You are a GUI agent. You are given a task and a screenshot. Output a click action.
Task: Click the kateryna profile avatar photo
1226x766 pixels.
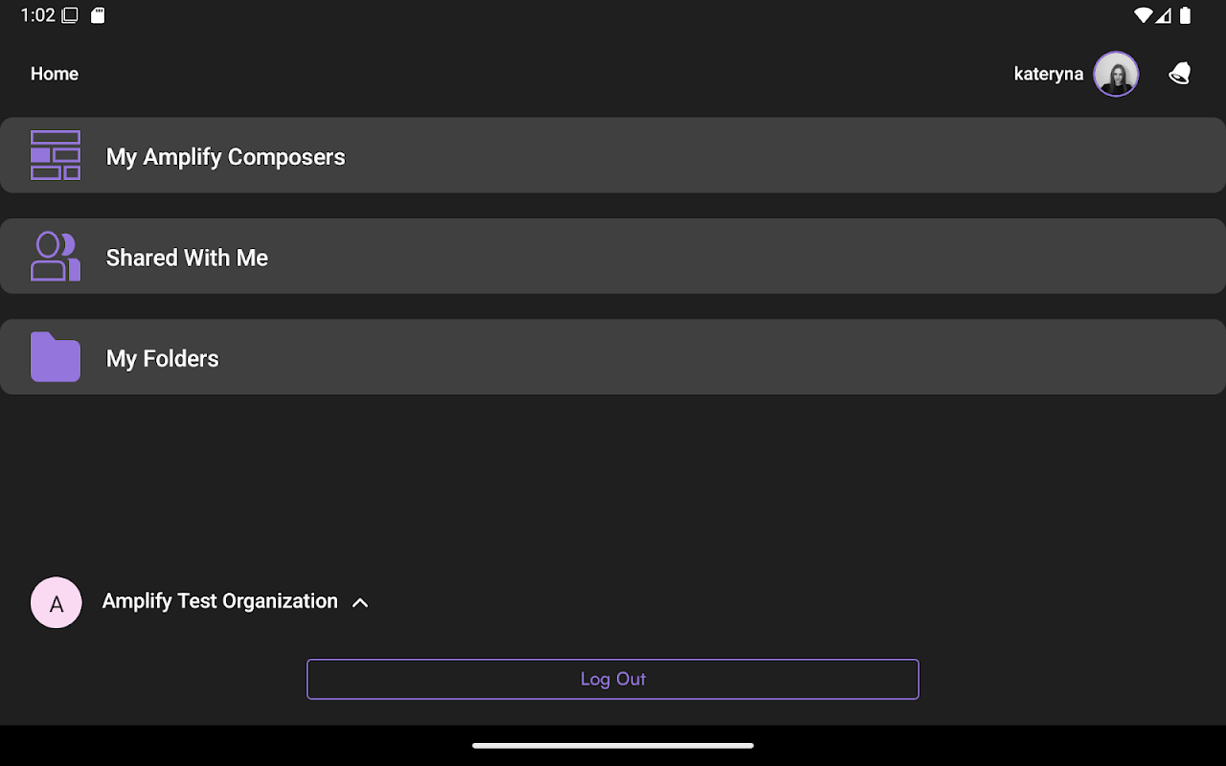click(x=1116, y=74)
